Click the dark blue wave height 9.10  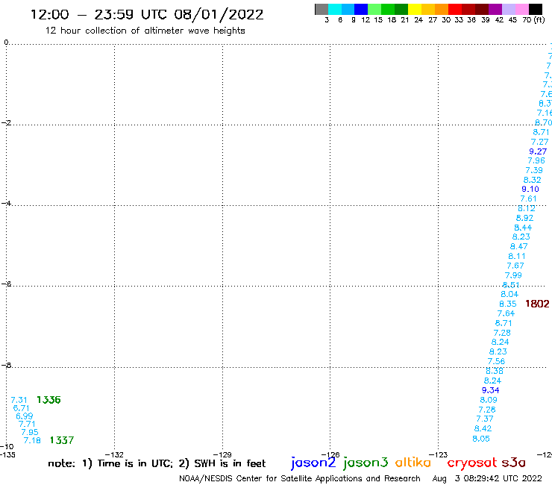point(530,189)
